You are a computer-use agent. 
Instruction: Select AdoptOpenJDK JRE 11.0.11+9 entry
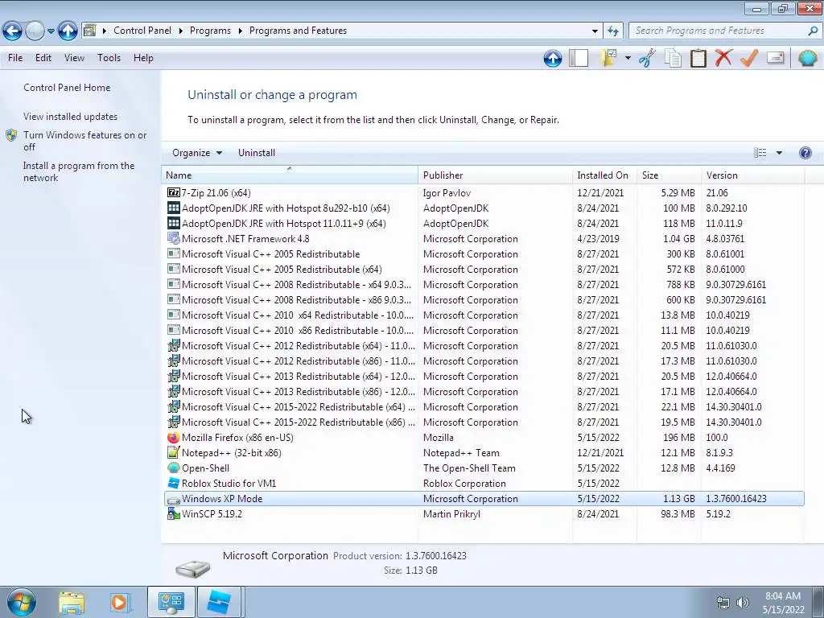point(484,224)
